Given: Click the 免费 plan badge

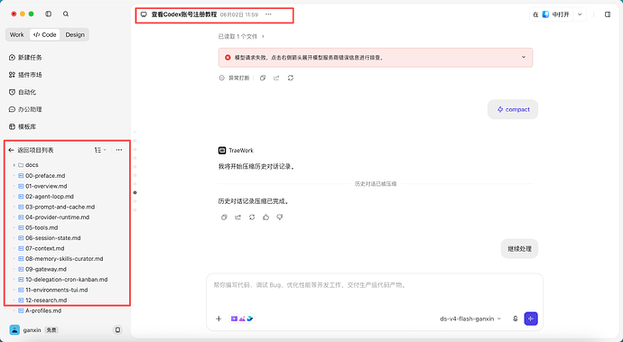Looking at the screenshot, I should coord(51,329).
